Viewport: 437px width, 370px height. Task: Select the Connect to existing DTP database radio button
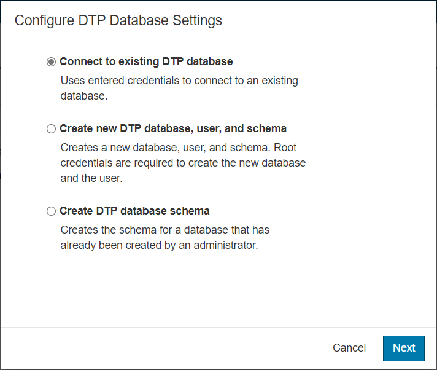pos(51,61)
